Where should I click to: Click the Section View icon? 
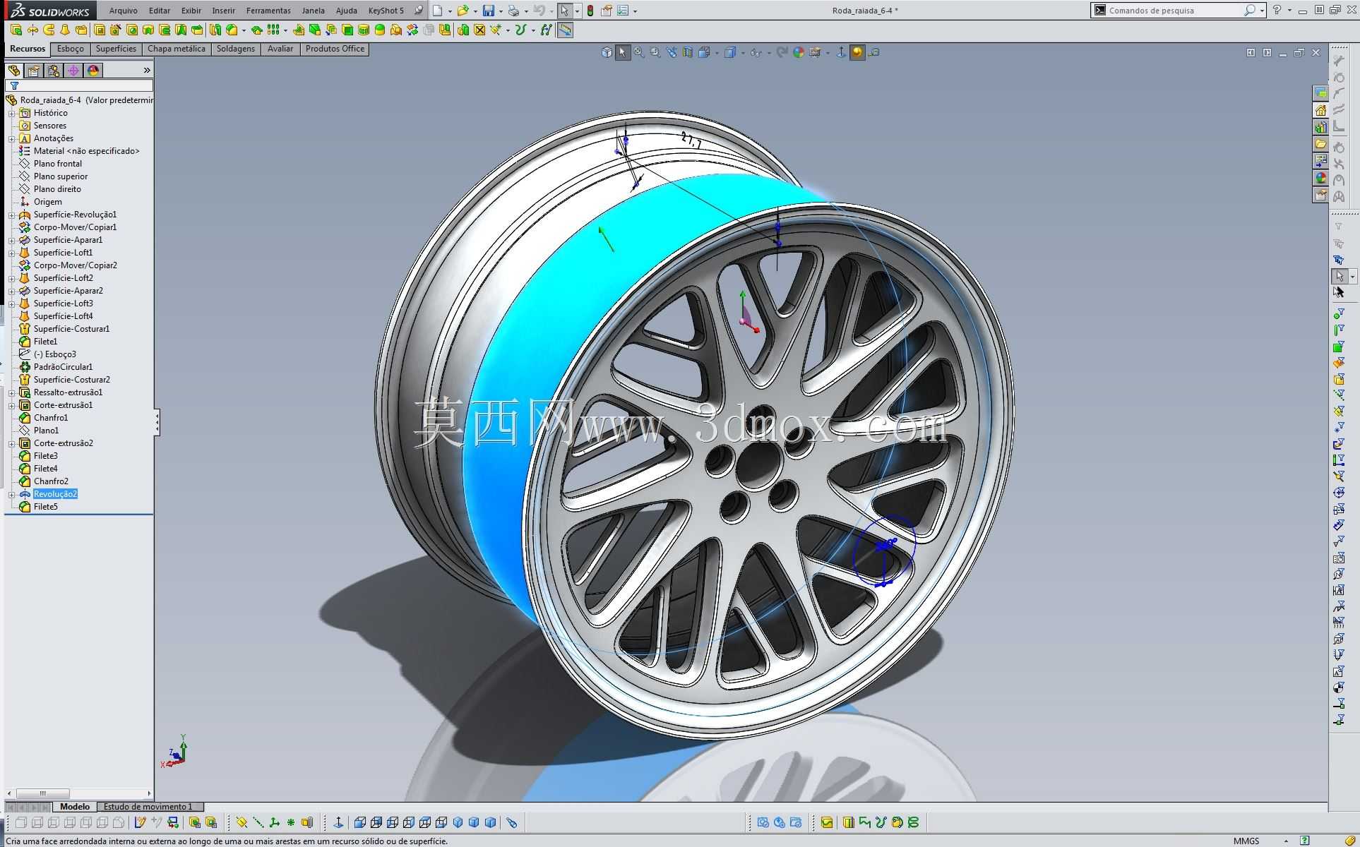pyautogui.click(x=688, y=52)
